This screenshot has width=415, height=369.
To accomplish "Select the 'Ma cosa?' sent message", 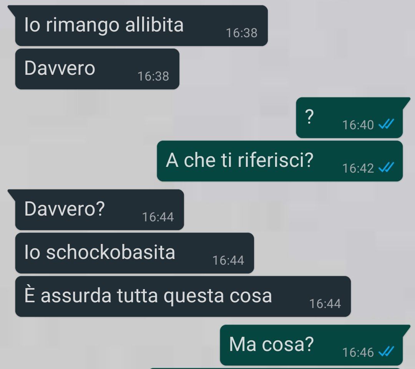I will coord(311,345).
